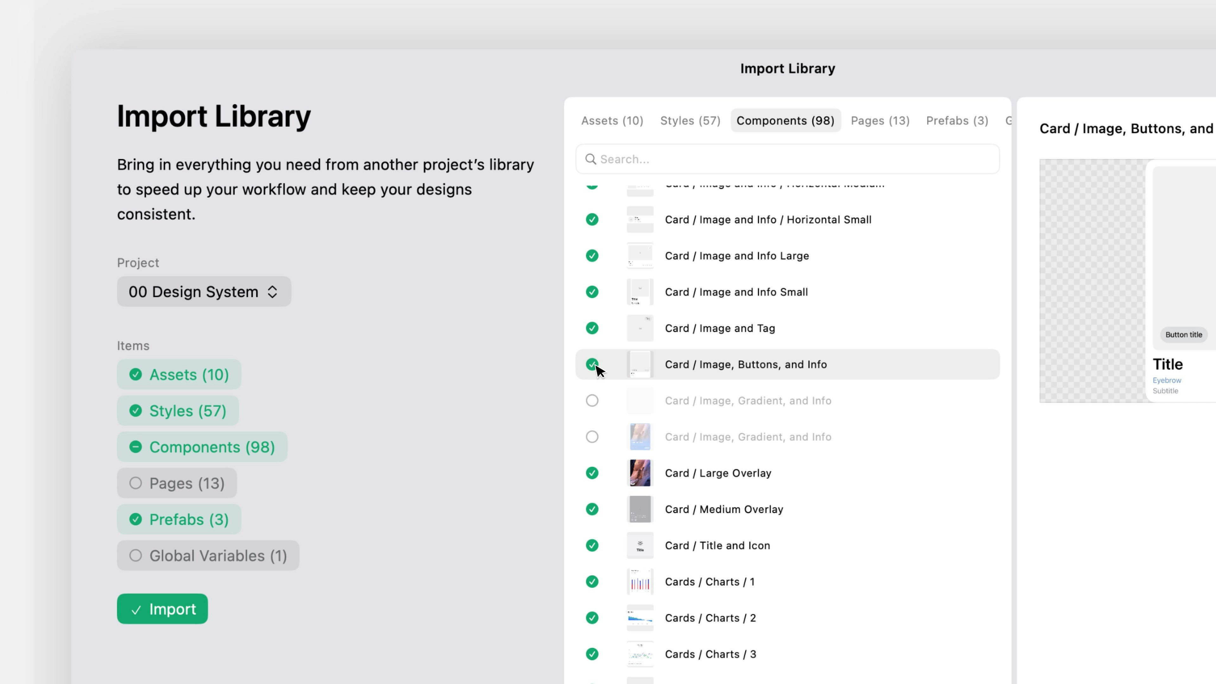Uncheck Card / Image, Buttons, and Info
The image size is (1216, 684).
tap(592, 364)
